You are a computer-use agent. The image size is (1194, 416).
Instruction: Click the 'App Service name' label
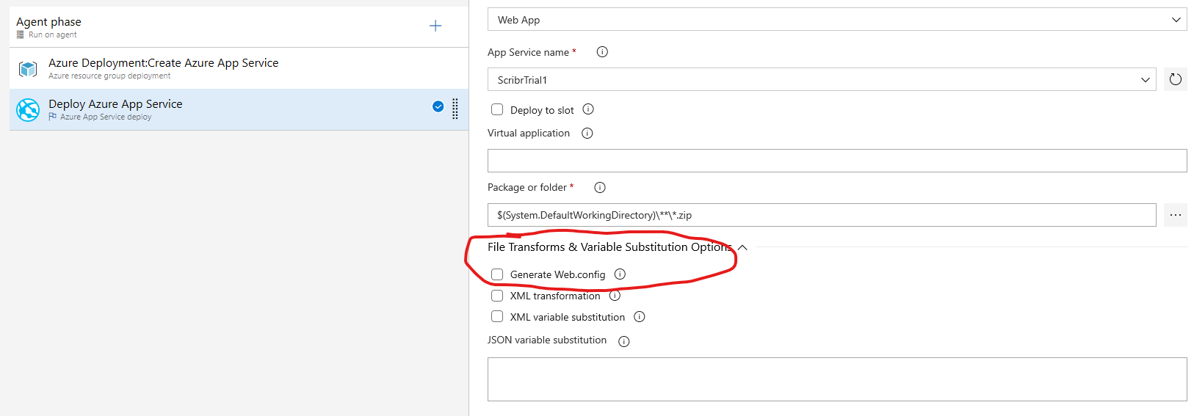click(528, 52)
